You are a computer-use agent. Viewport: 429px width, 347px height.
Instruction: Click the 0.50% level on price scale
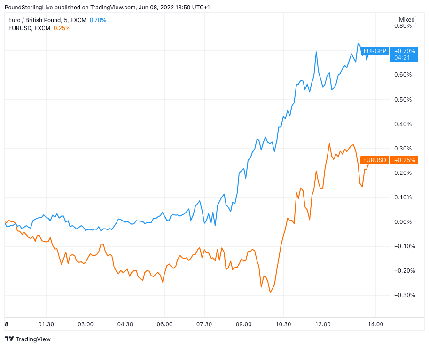[403, 100]
